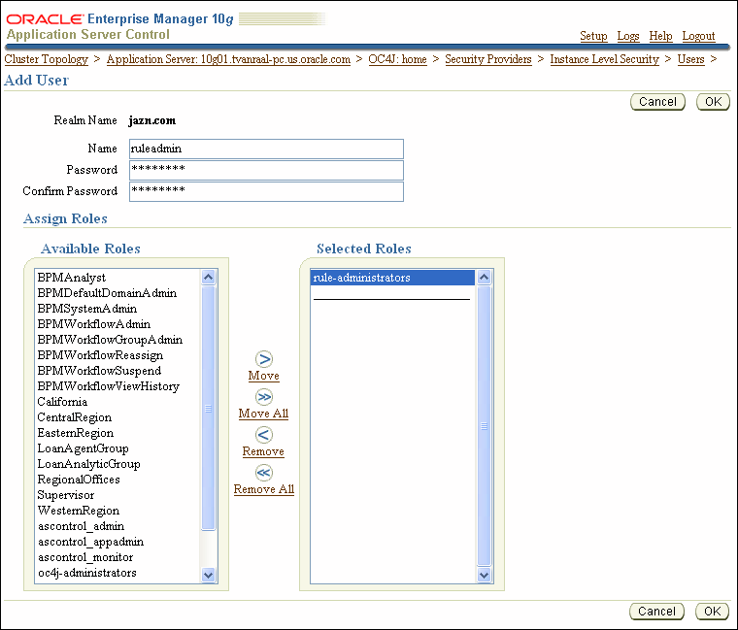Click the Remove All double-left-arrow icon

(x=263, y=473)
